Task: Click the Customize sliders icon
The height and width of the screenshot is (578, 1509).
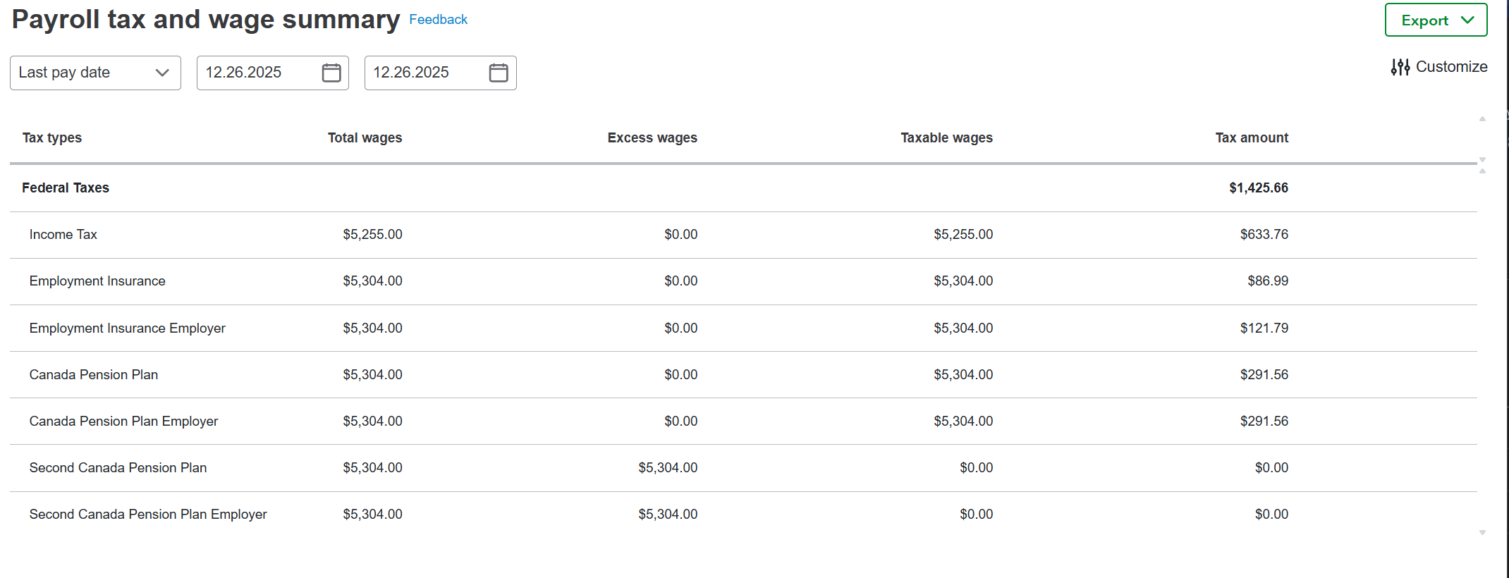Action: pos(1400,67)
